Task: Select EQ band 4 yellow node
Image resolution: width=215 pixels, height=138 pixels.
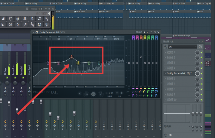Action: (78, 63)
